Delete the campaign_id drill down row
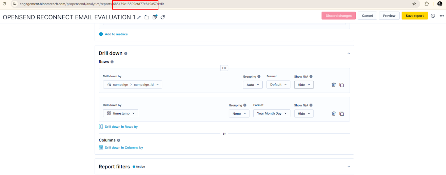Image resolution: width=446 pixels, height=175 pixels. click(334, 85)
